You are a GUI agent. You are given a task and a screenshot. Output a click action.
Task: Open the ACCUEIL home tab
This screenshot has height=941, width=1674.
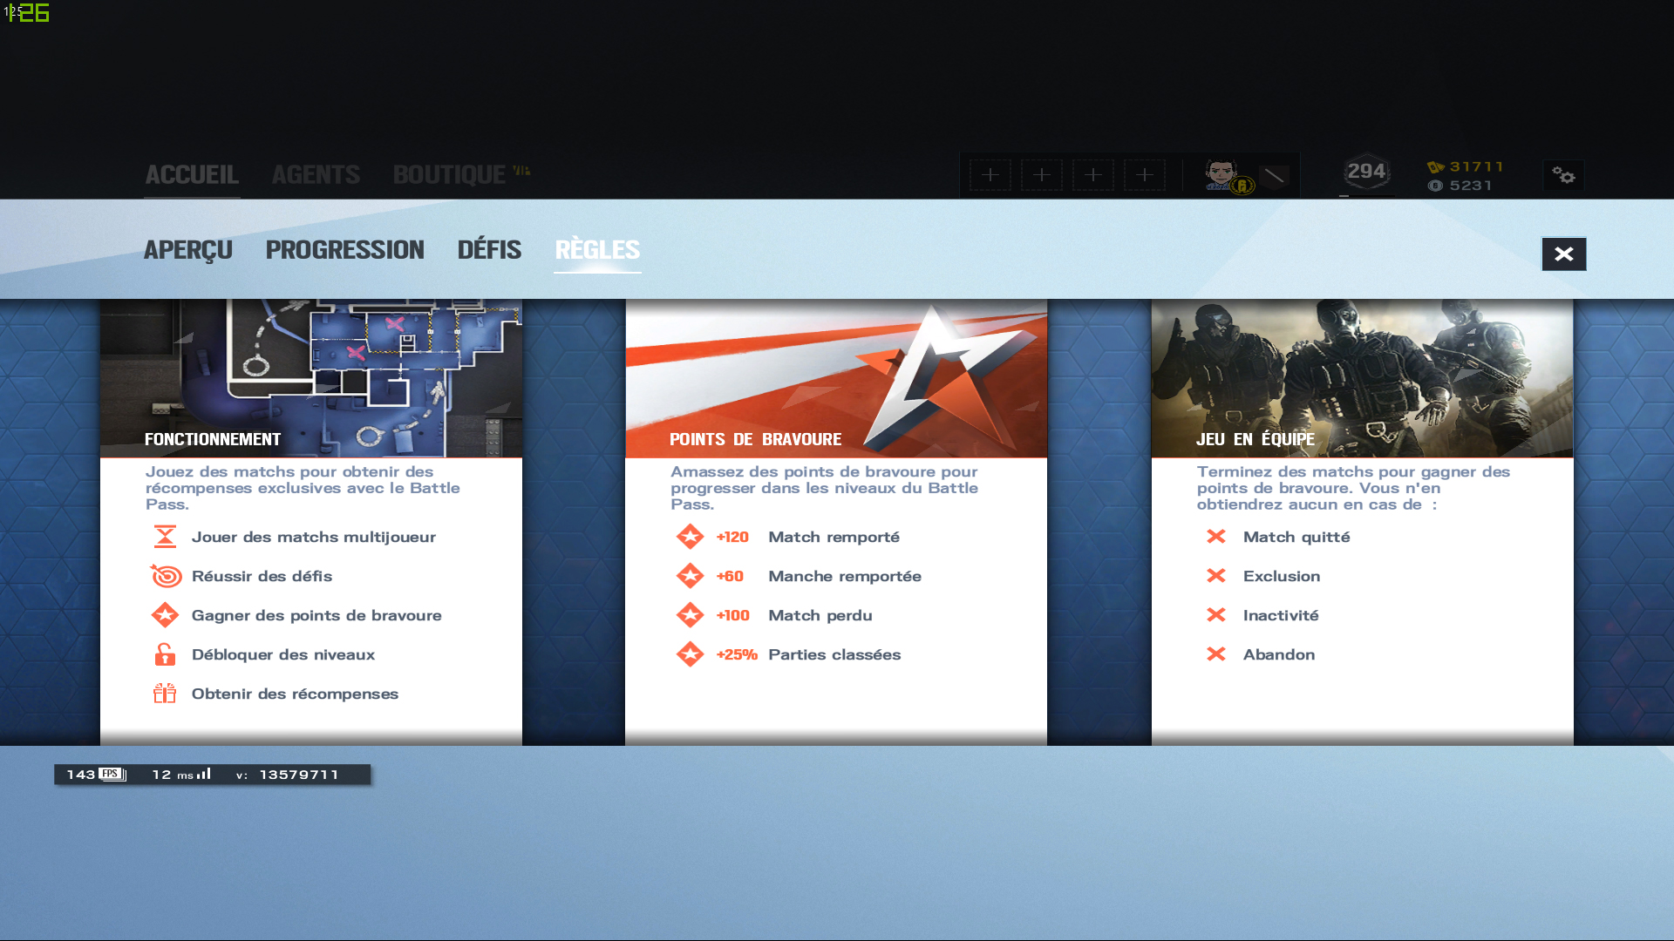point(192,175)
